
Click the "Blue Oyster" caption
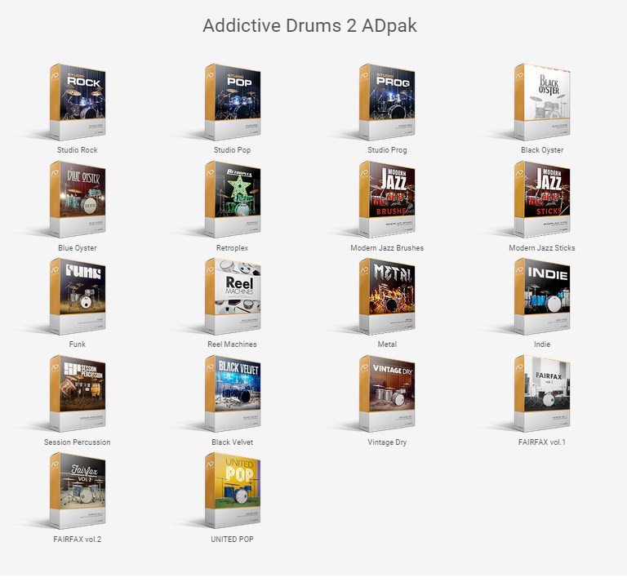coord(78,248)
